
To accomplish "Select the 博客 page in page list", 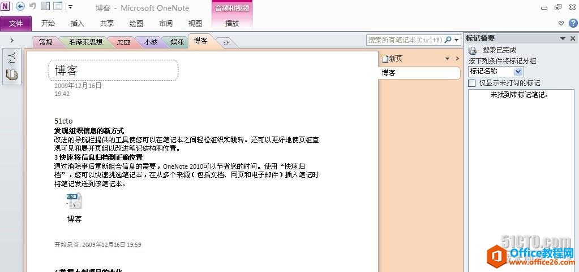I will [419, 72].
